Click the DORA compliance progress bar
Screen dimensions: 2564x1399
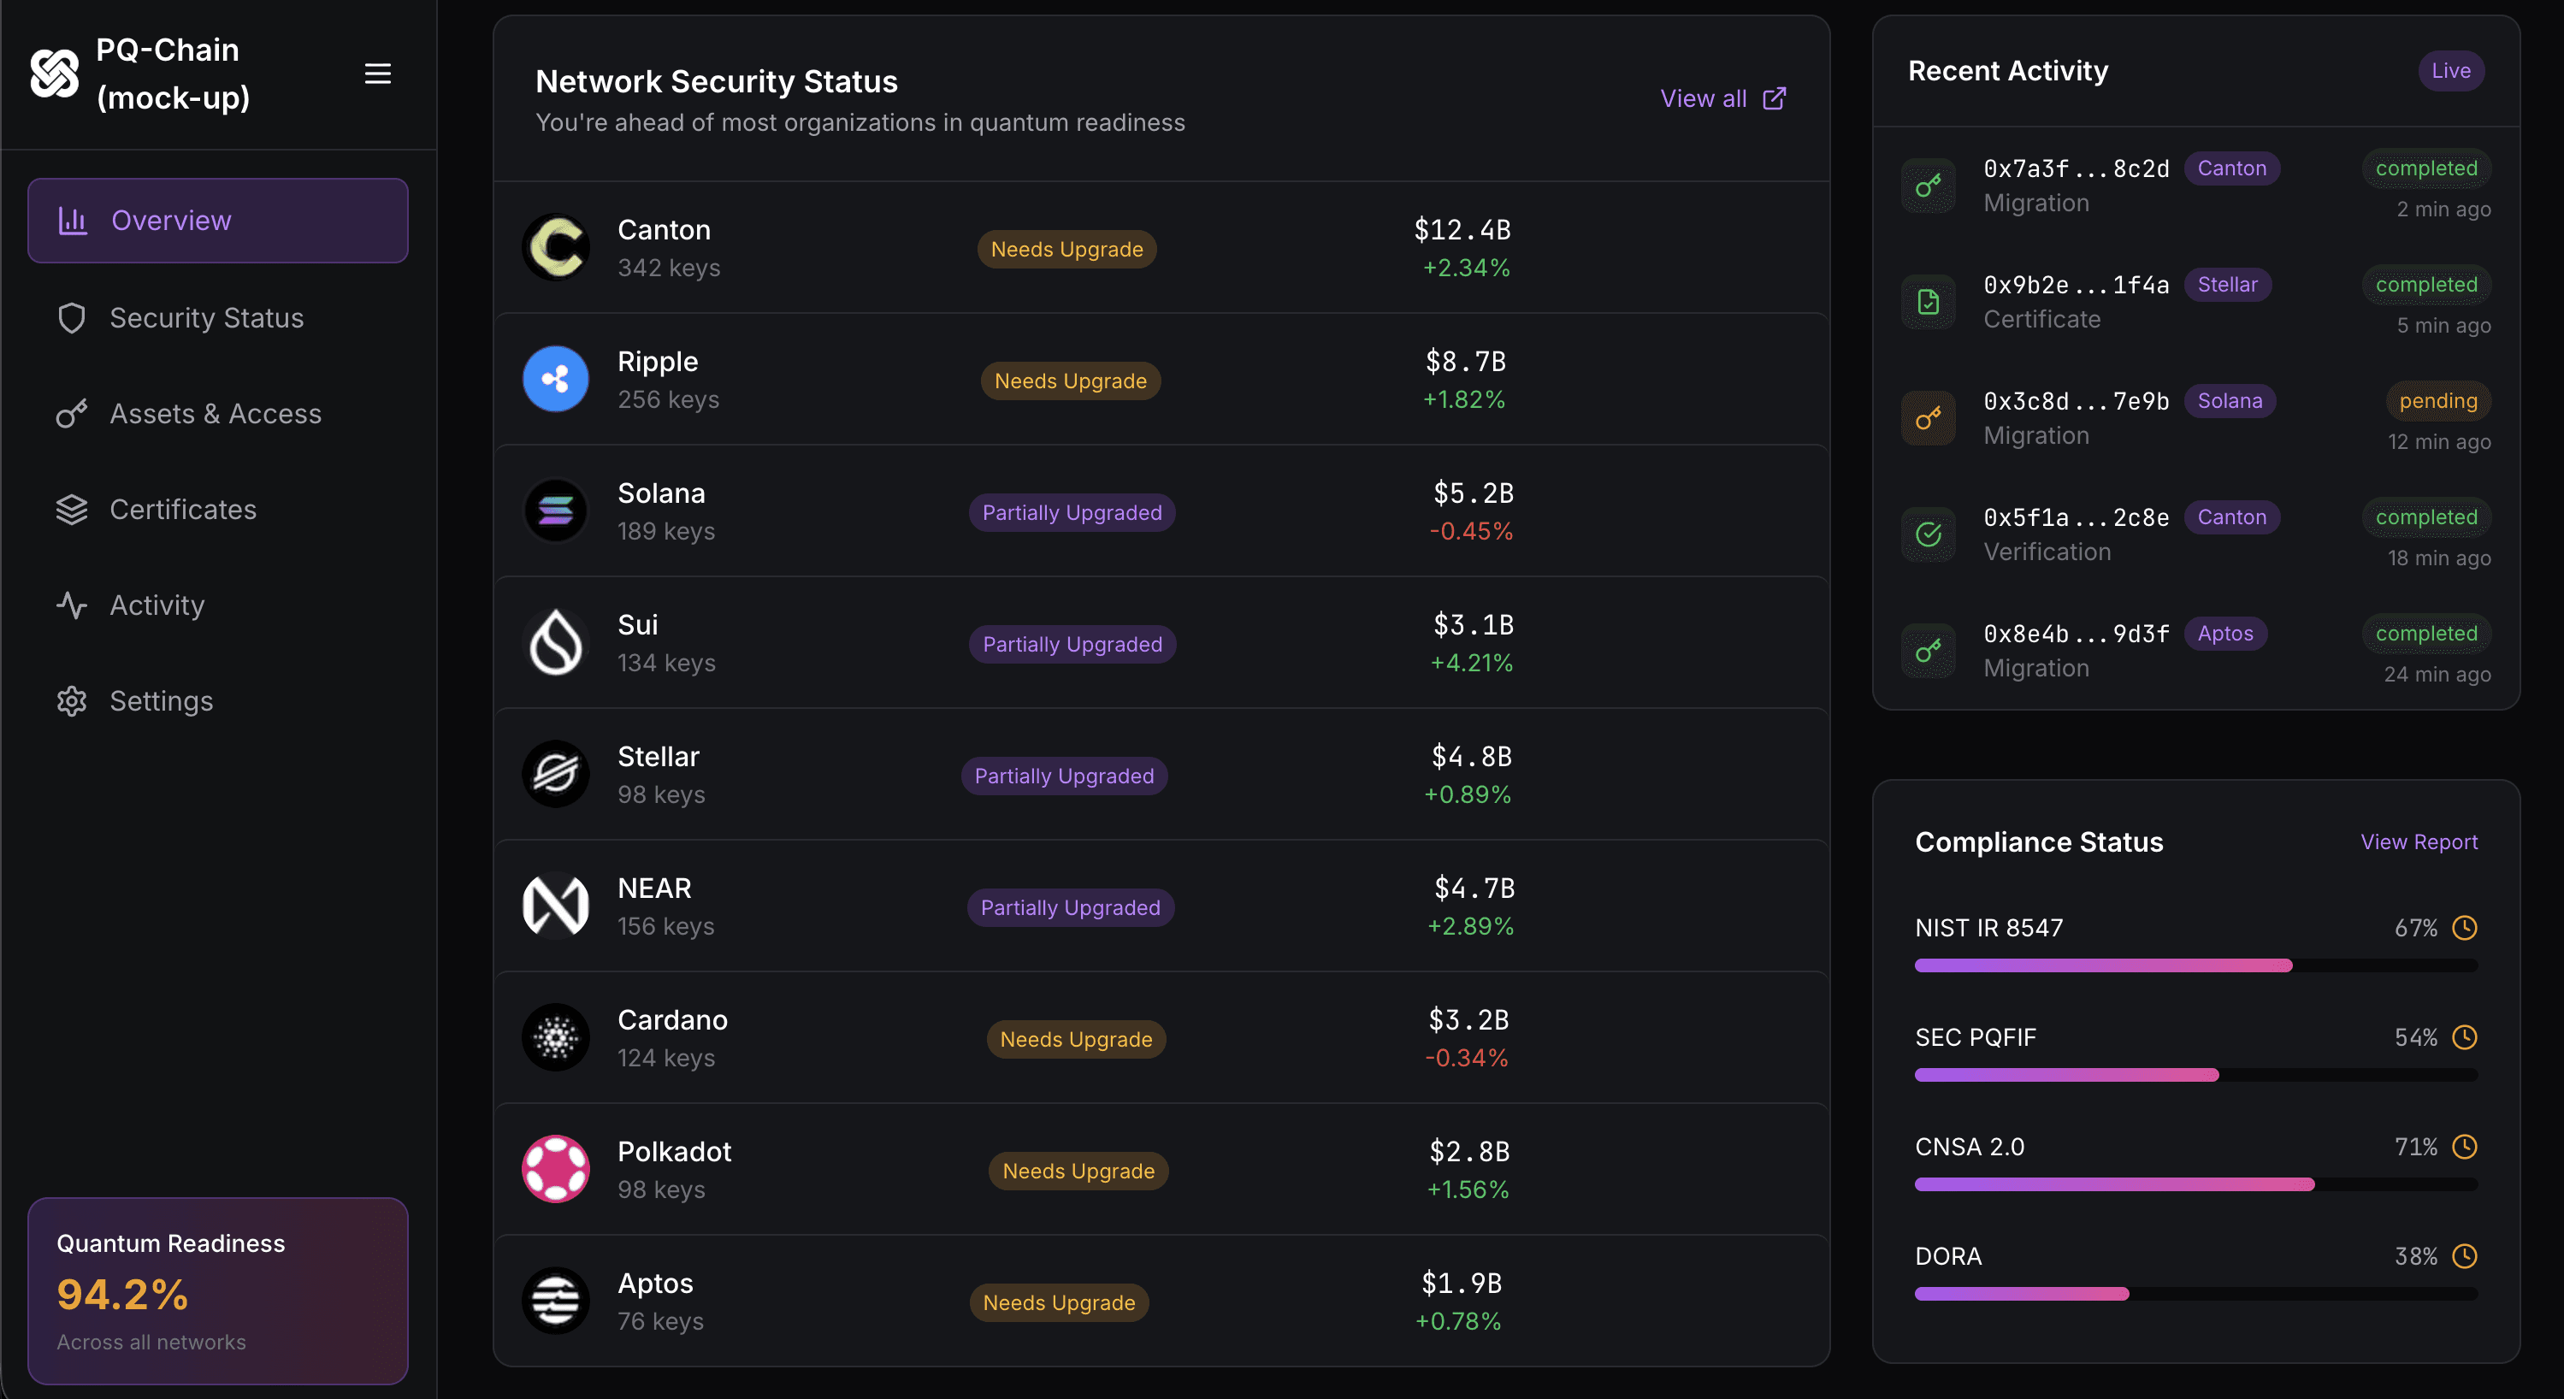coord(2195,1294)
